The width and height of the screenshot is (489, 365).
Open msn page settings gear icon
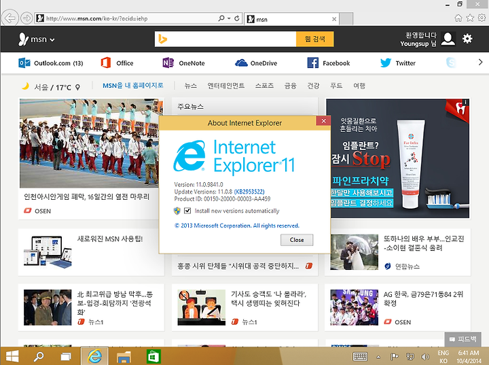coord(467,39)
